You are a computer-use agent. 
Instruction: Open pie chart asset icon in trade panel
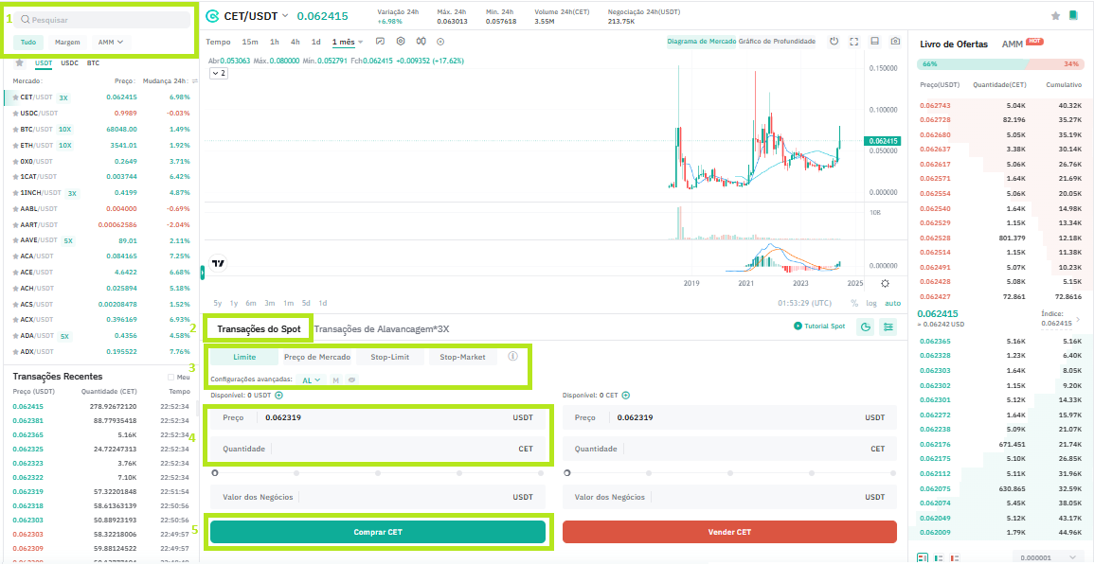tap(866, 327)
